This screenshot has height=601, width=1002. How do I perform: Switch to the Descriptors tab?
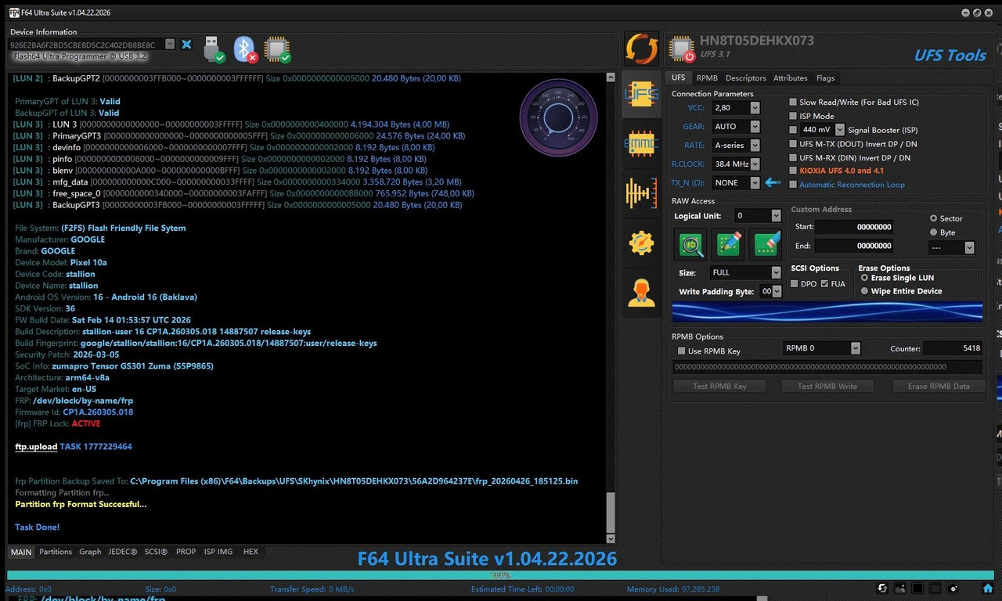point(746,78)
